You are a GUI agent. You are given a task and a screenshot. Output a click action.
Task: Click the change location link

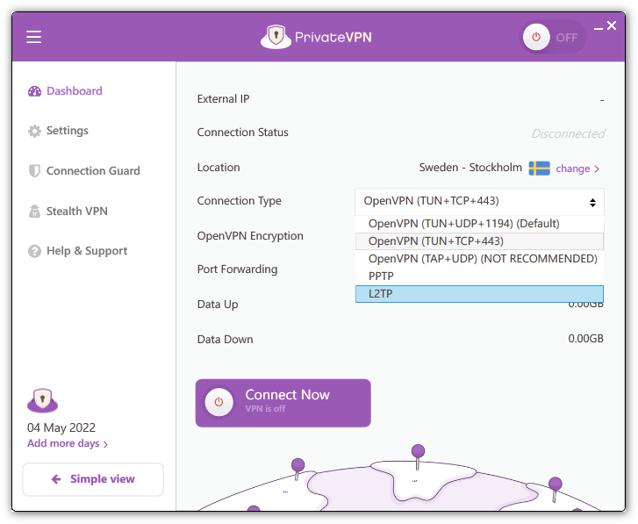(x=572, y=169)
